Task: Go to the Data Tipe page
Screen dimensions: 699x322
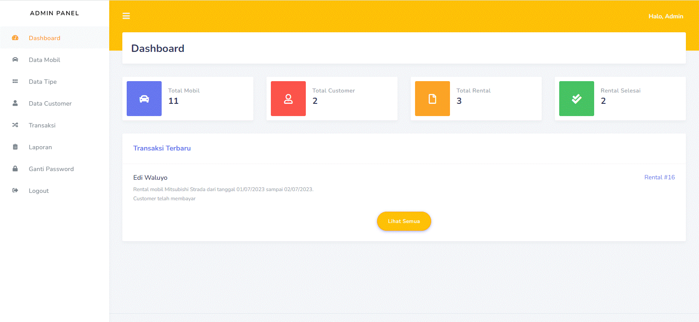Action: pyautogui.click(x=55, y=82)
